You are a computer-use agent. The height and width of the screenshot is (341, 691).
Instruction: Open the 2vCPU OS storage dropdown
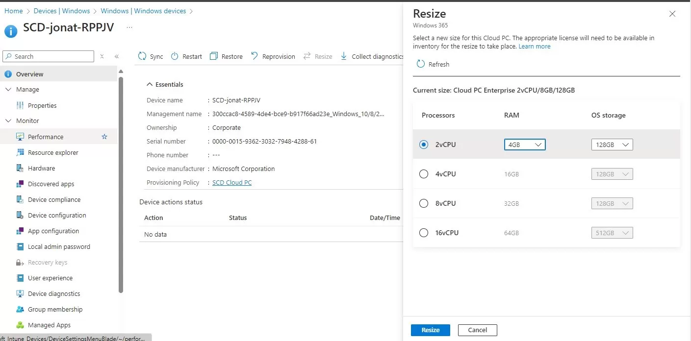612,144
